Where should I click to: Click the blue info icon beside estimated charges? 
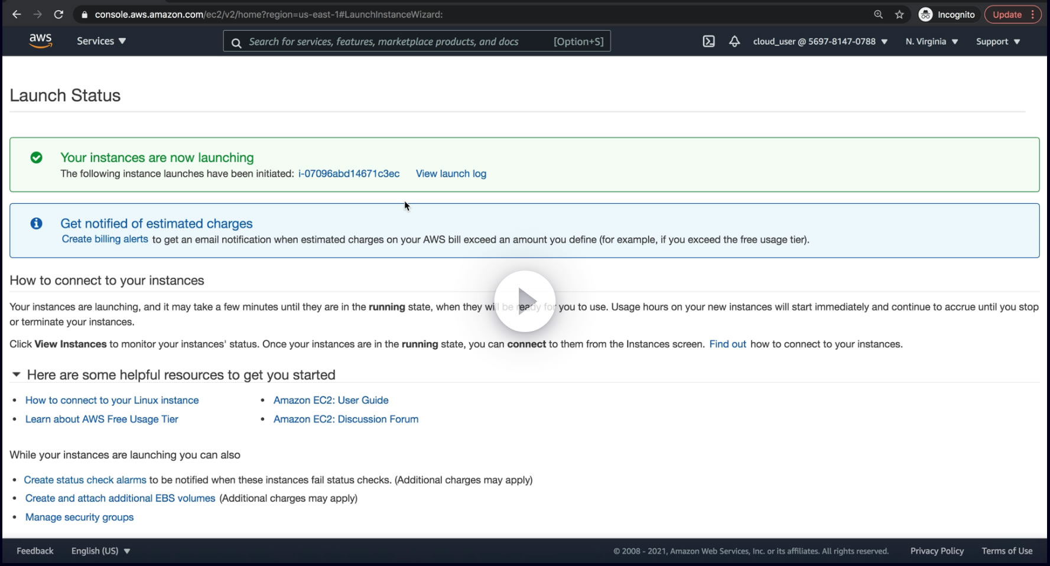36,223
